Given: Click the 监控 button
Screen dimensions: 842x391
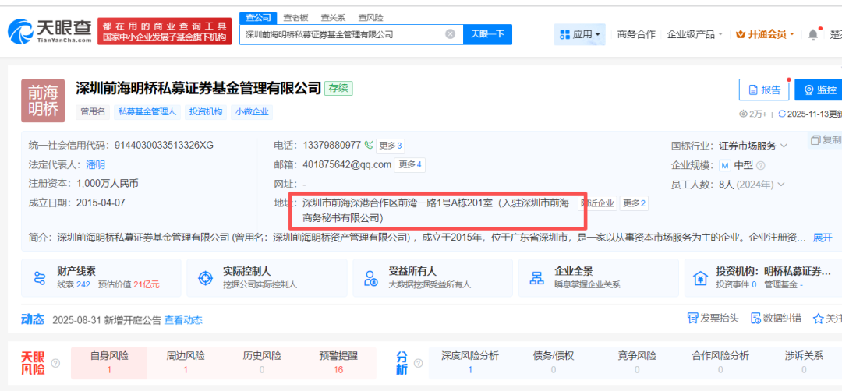Looking at the screenshot, I should (x=819, y=90).
